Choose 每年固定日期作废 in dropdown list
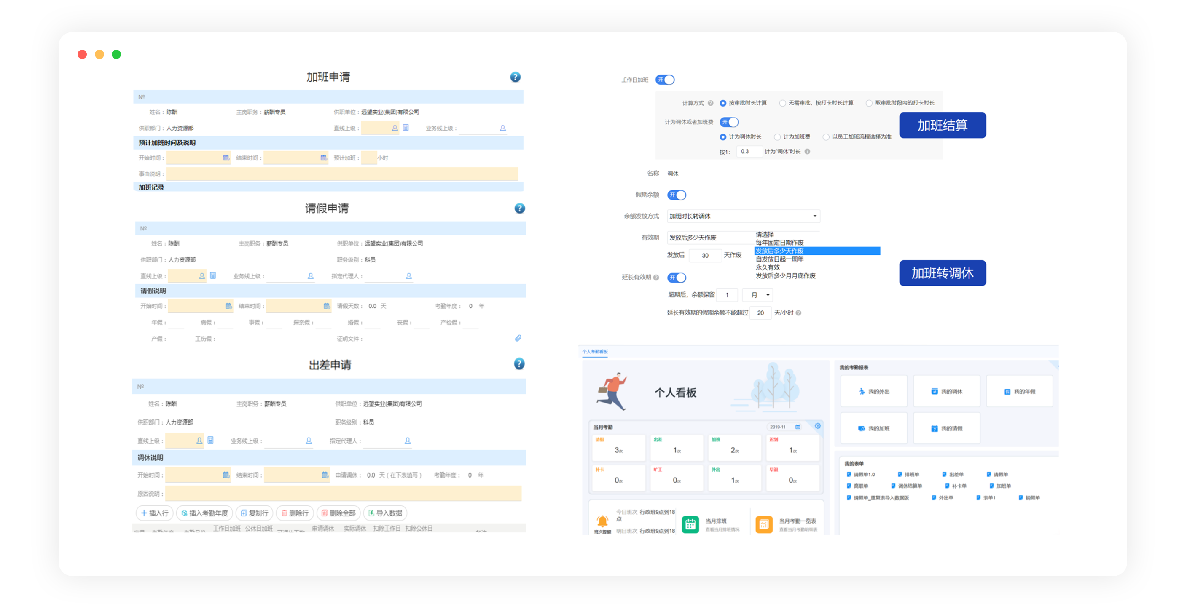The height and width of the screenshot is (609, 1187). (779, 243)
